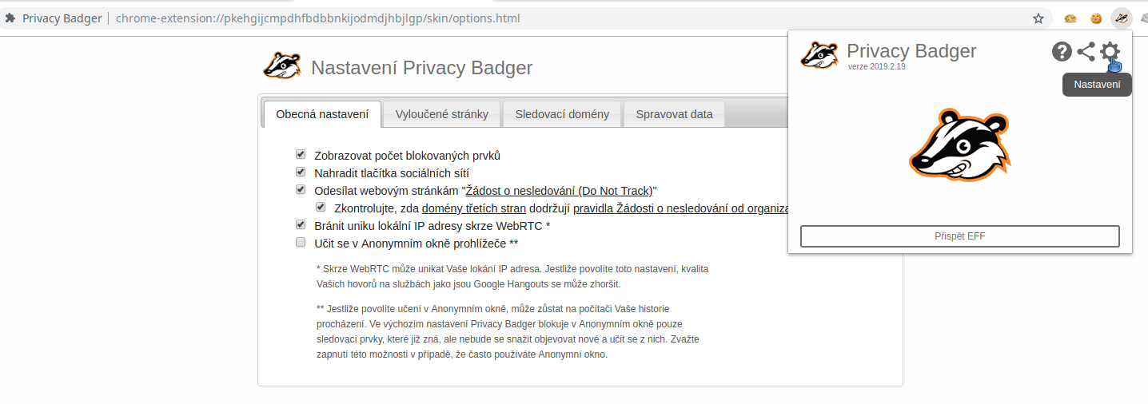Screen dimensions: 1148x404
Task: Click badger logo beside Nastavení Privacy Badger heading
Action: point(281,65)
